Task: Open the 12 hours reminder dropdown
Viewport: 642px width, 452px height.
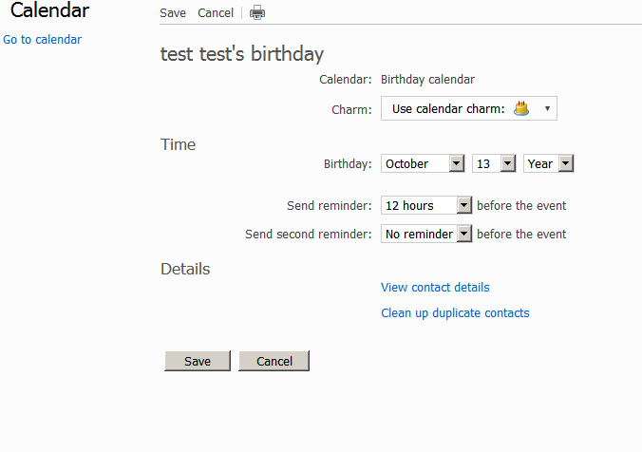Action: tap(426, 206)
